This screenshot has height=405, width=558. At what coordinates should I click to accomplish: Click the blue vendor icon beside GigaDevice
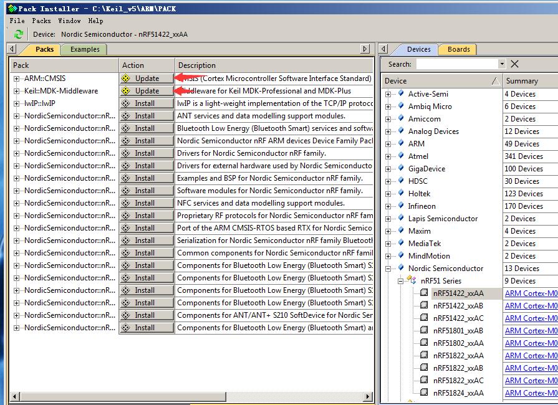(401, 168)
